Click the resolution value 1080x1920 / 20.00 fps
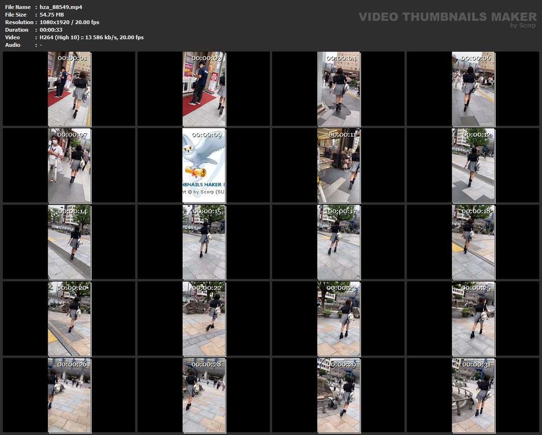Image resolution: width=542 pixels, height=435 pixels. tap(69, 22)
